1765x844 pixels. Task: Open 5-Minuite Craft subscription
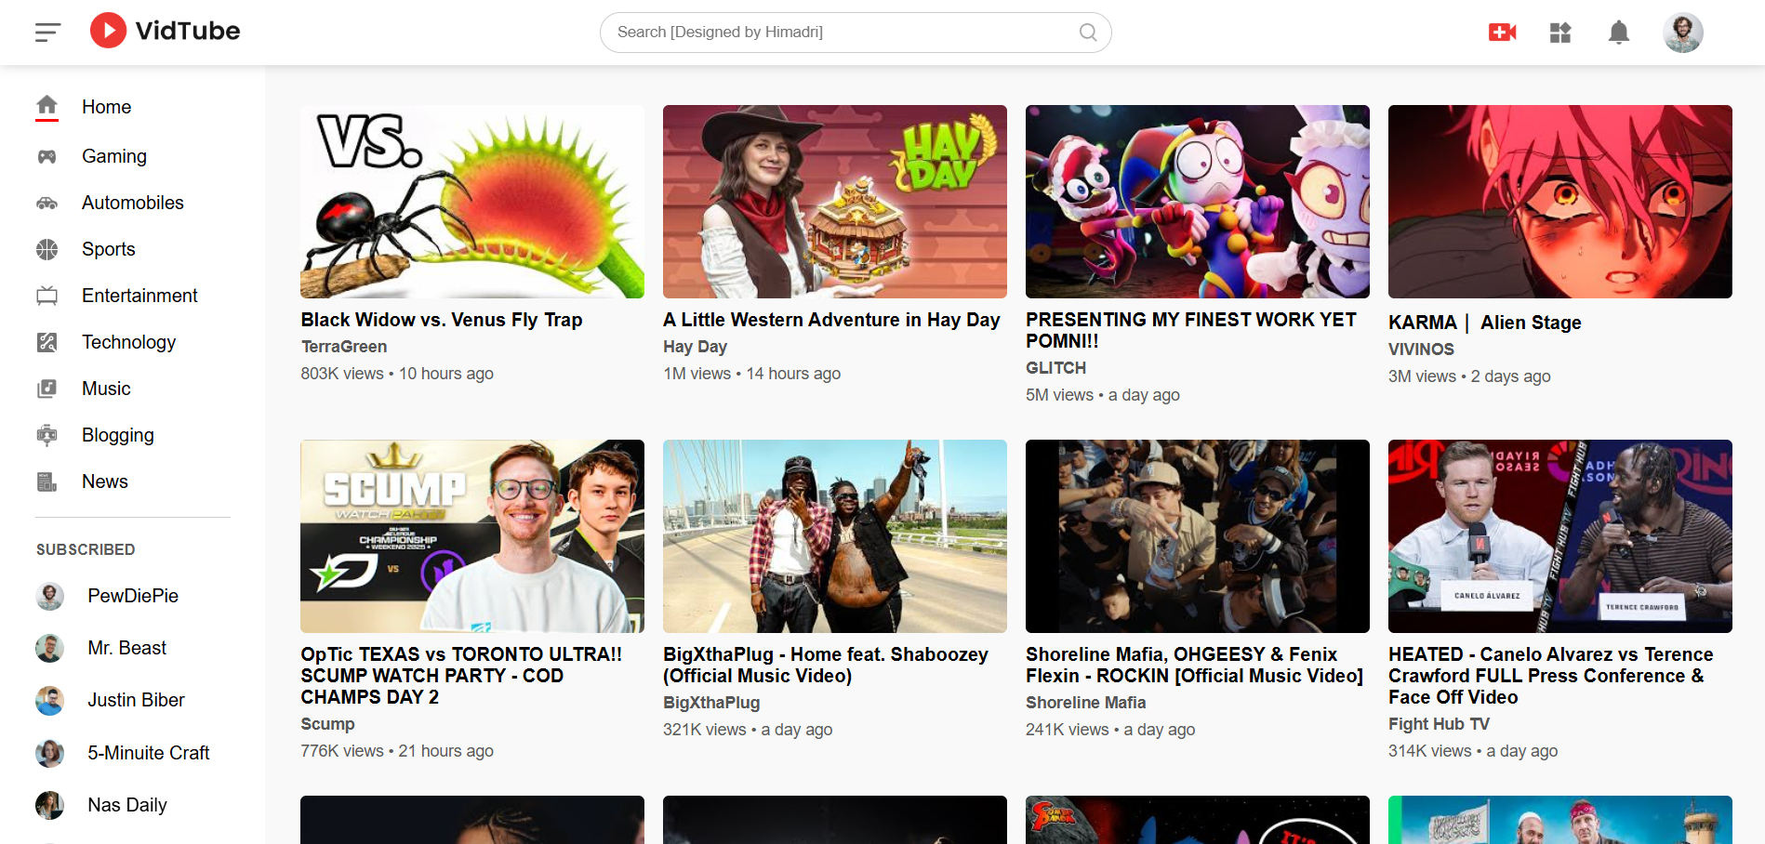coord(149,753)
